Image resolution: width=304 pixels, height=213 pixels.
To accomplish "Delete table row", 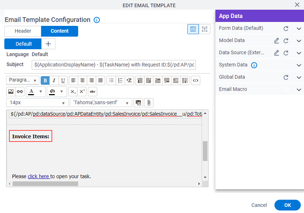I will (176, 80).
